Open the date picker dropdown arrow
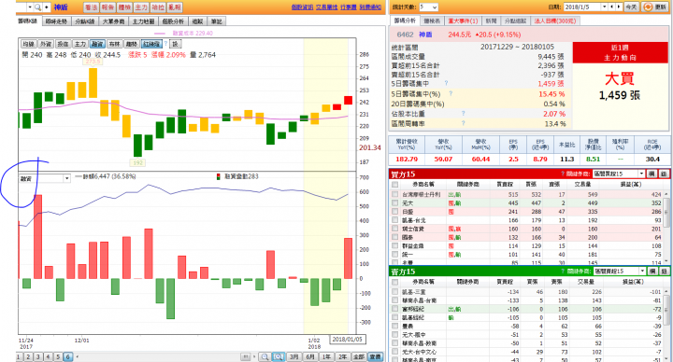673x362 pixels. point(605,7)
